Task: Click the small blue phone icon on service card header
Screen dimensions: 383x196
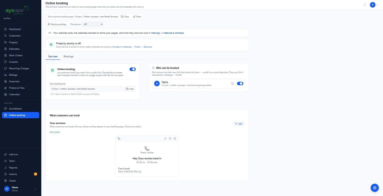Action: pyautogui.click(x=119, y=138)
